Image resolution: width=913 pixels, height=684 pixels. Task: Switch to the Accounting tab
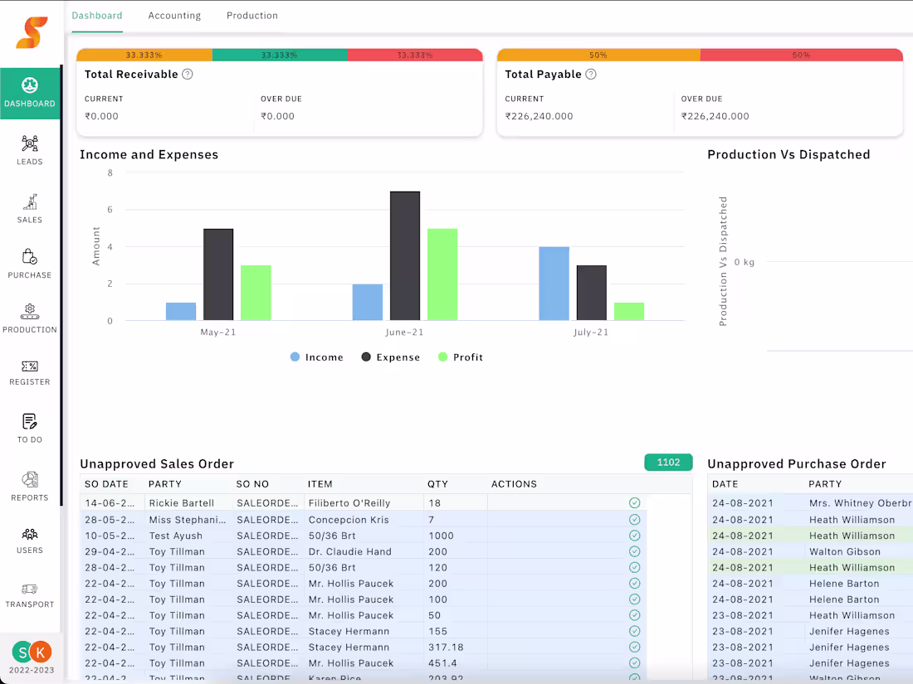(174, 15)
